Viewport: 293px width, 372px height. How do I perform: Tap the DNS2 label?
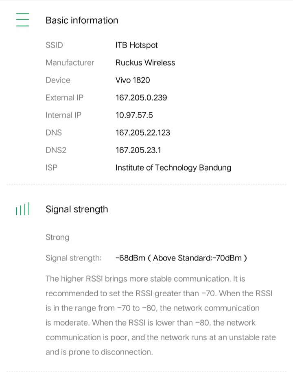point(56,150)
